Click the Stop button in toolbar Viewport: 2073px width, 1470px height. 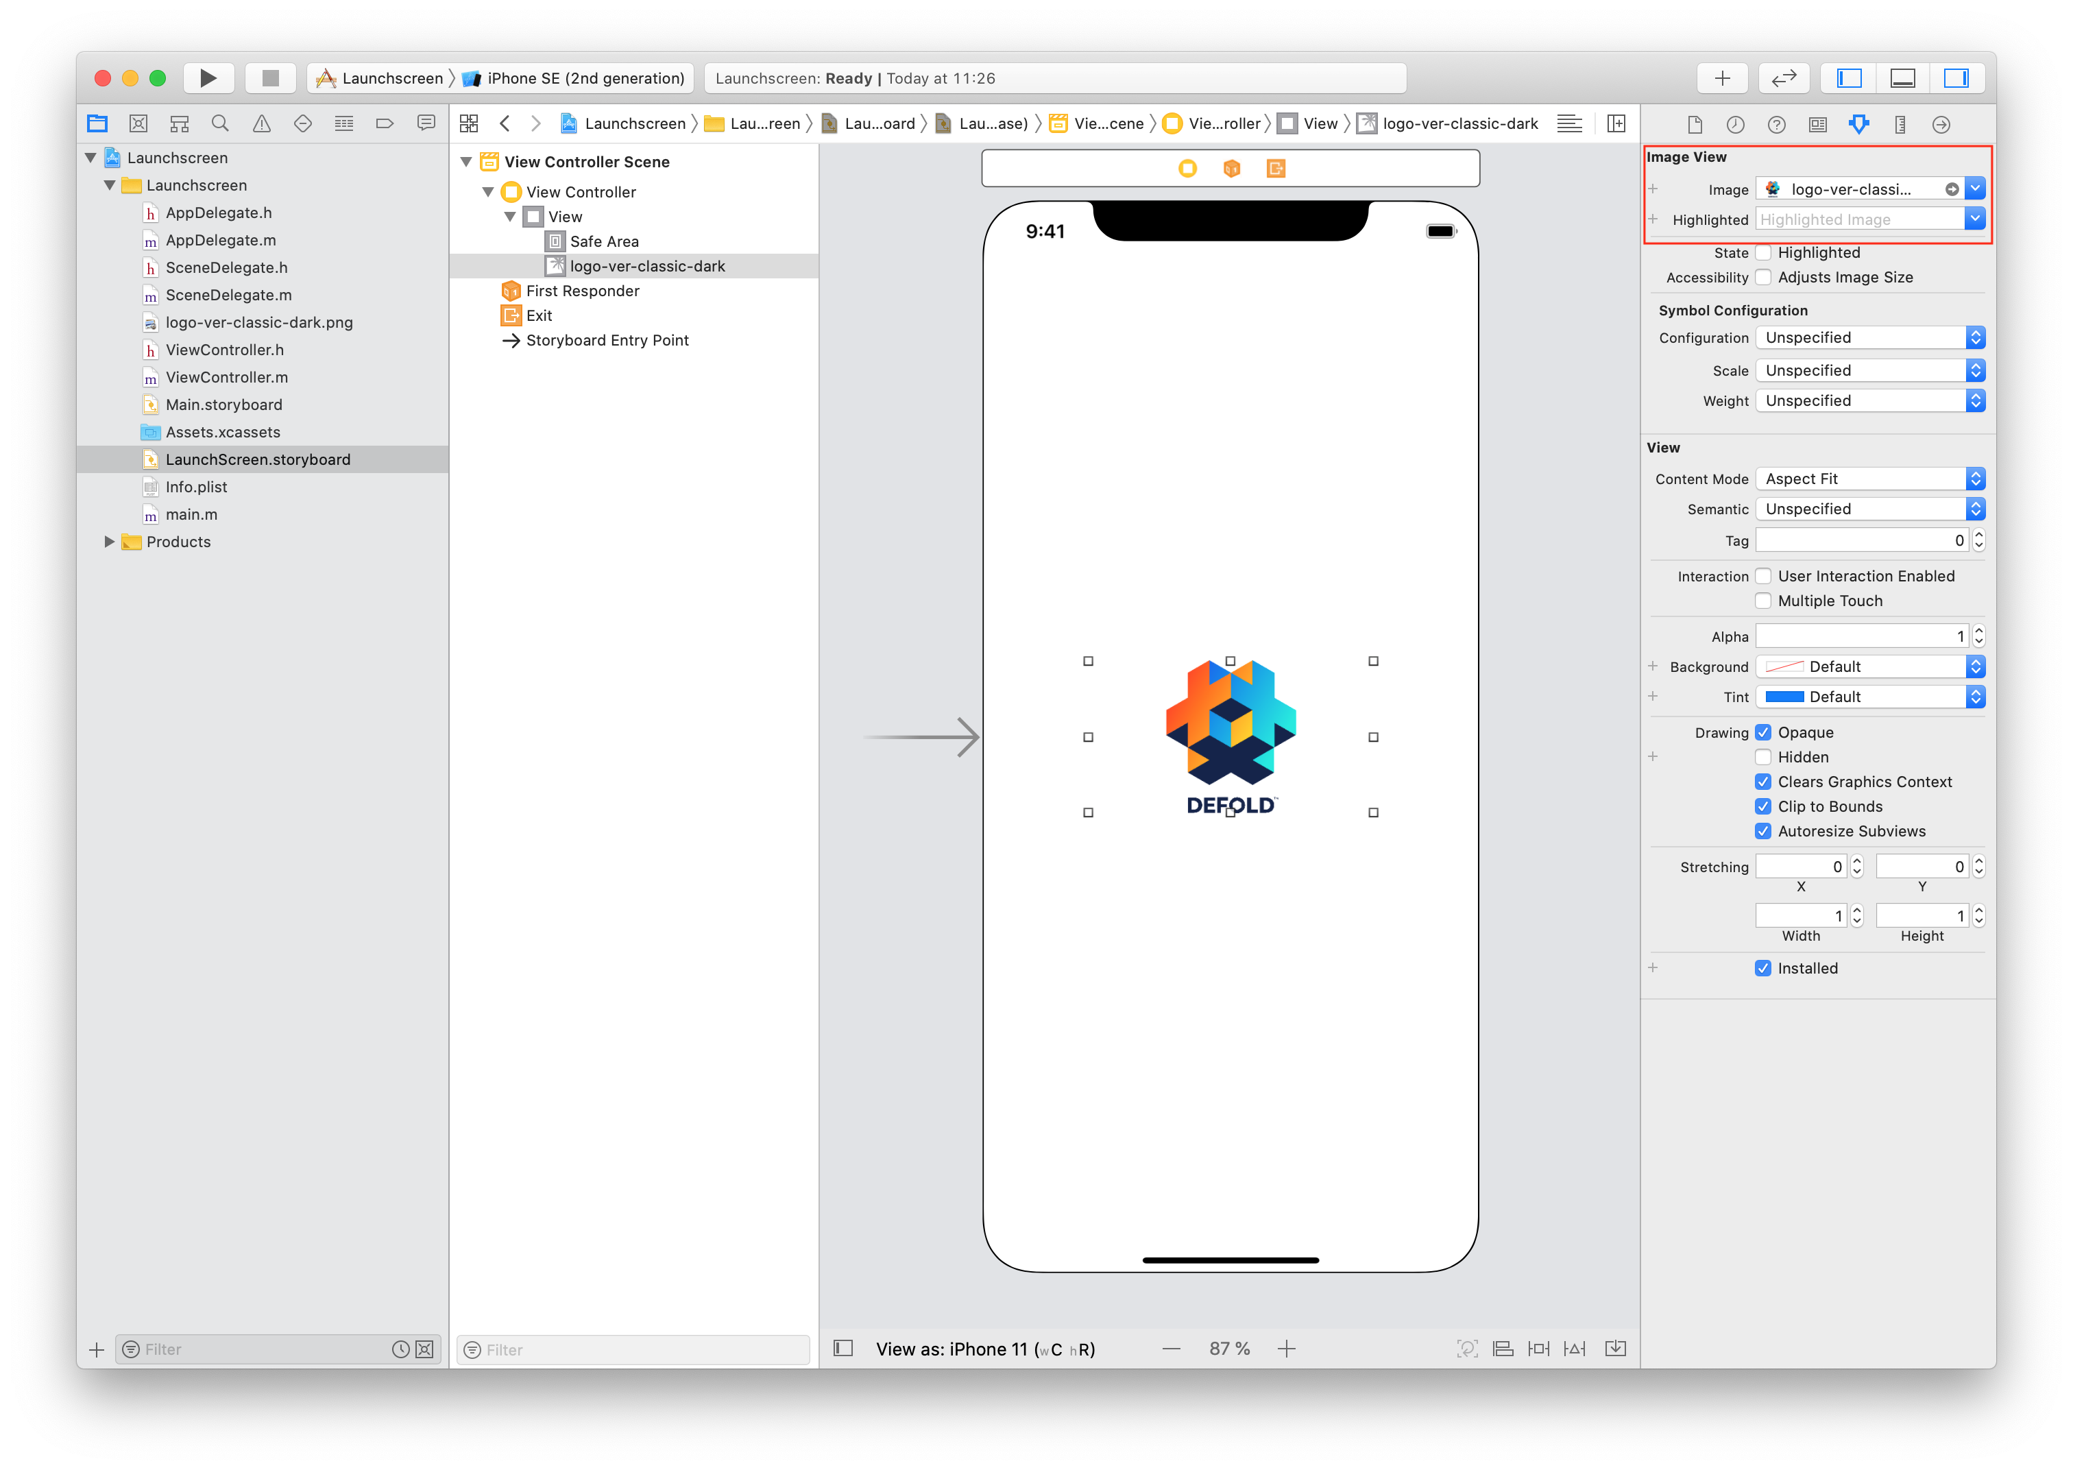[x=269, y=78]
